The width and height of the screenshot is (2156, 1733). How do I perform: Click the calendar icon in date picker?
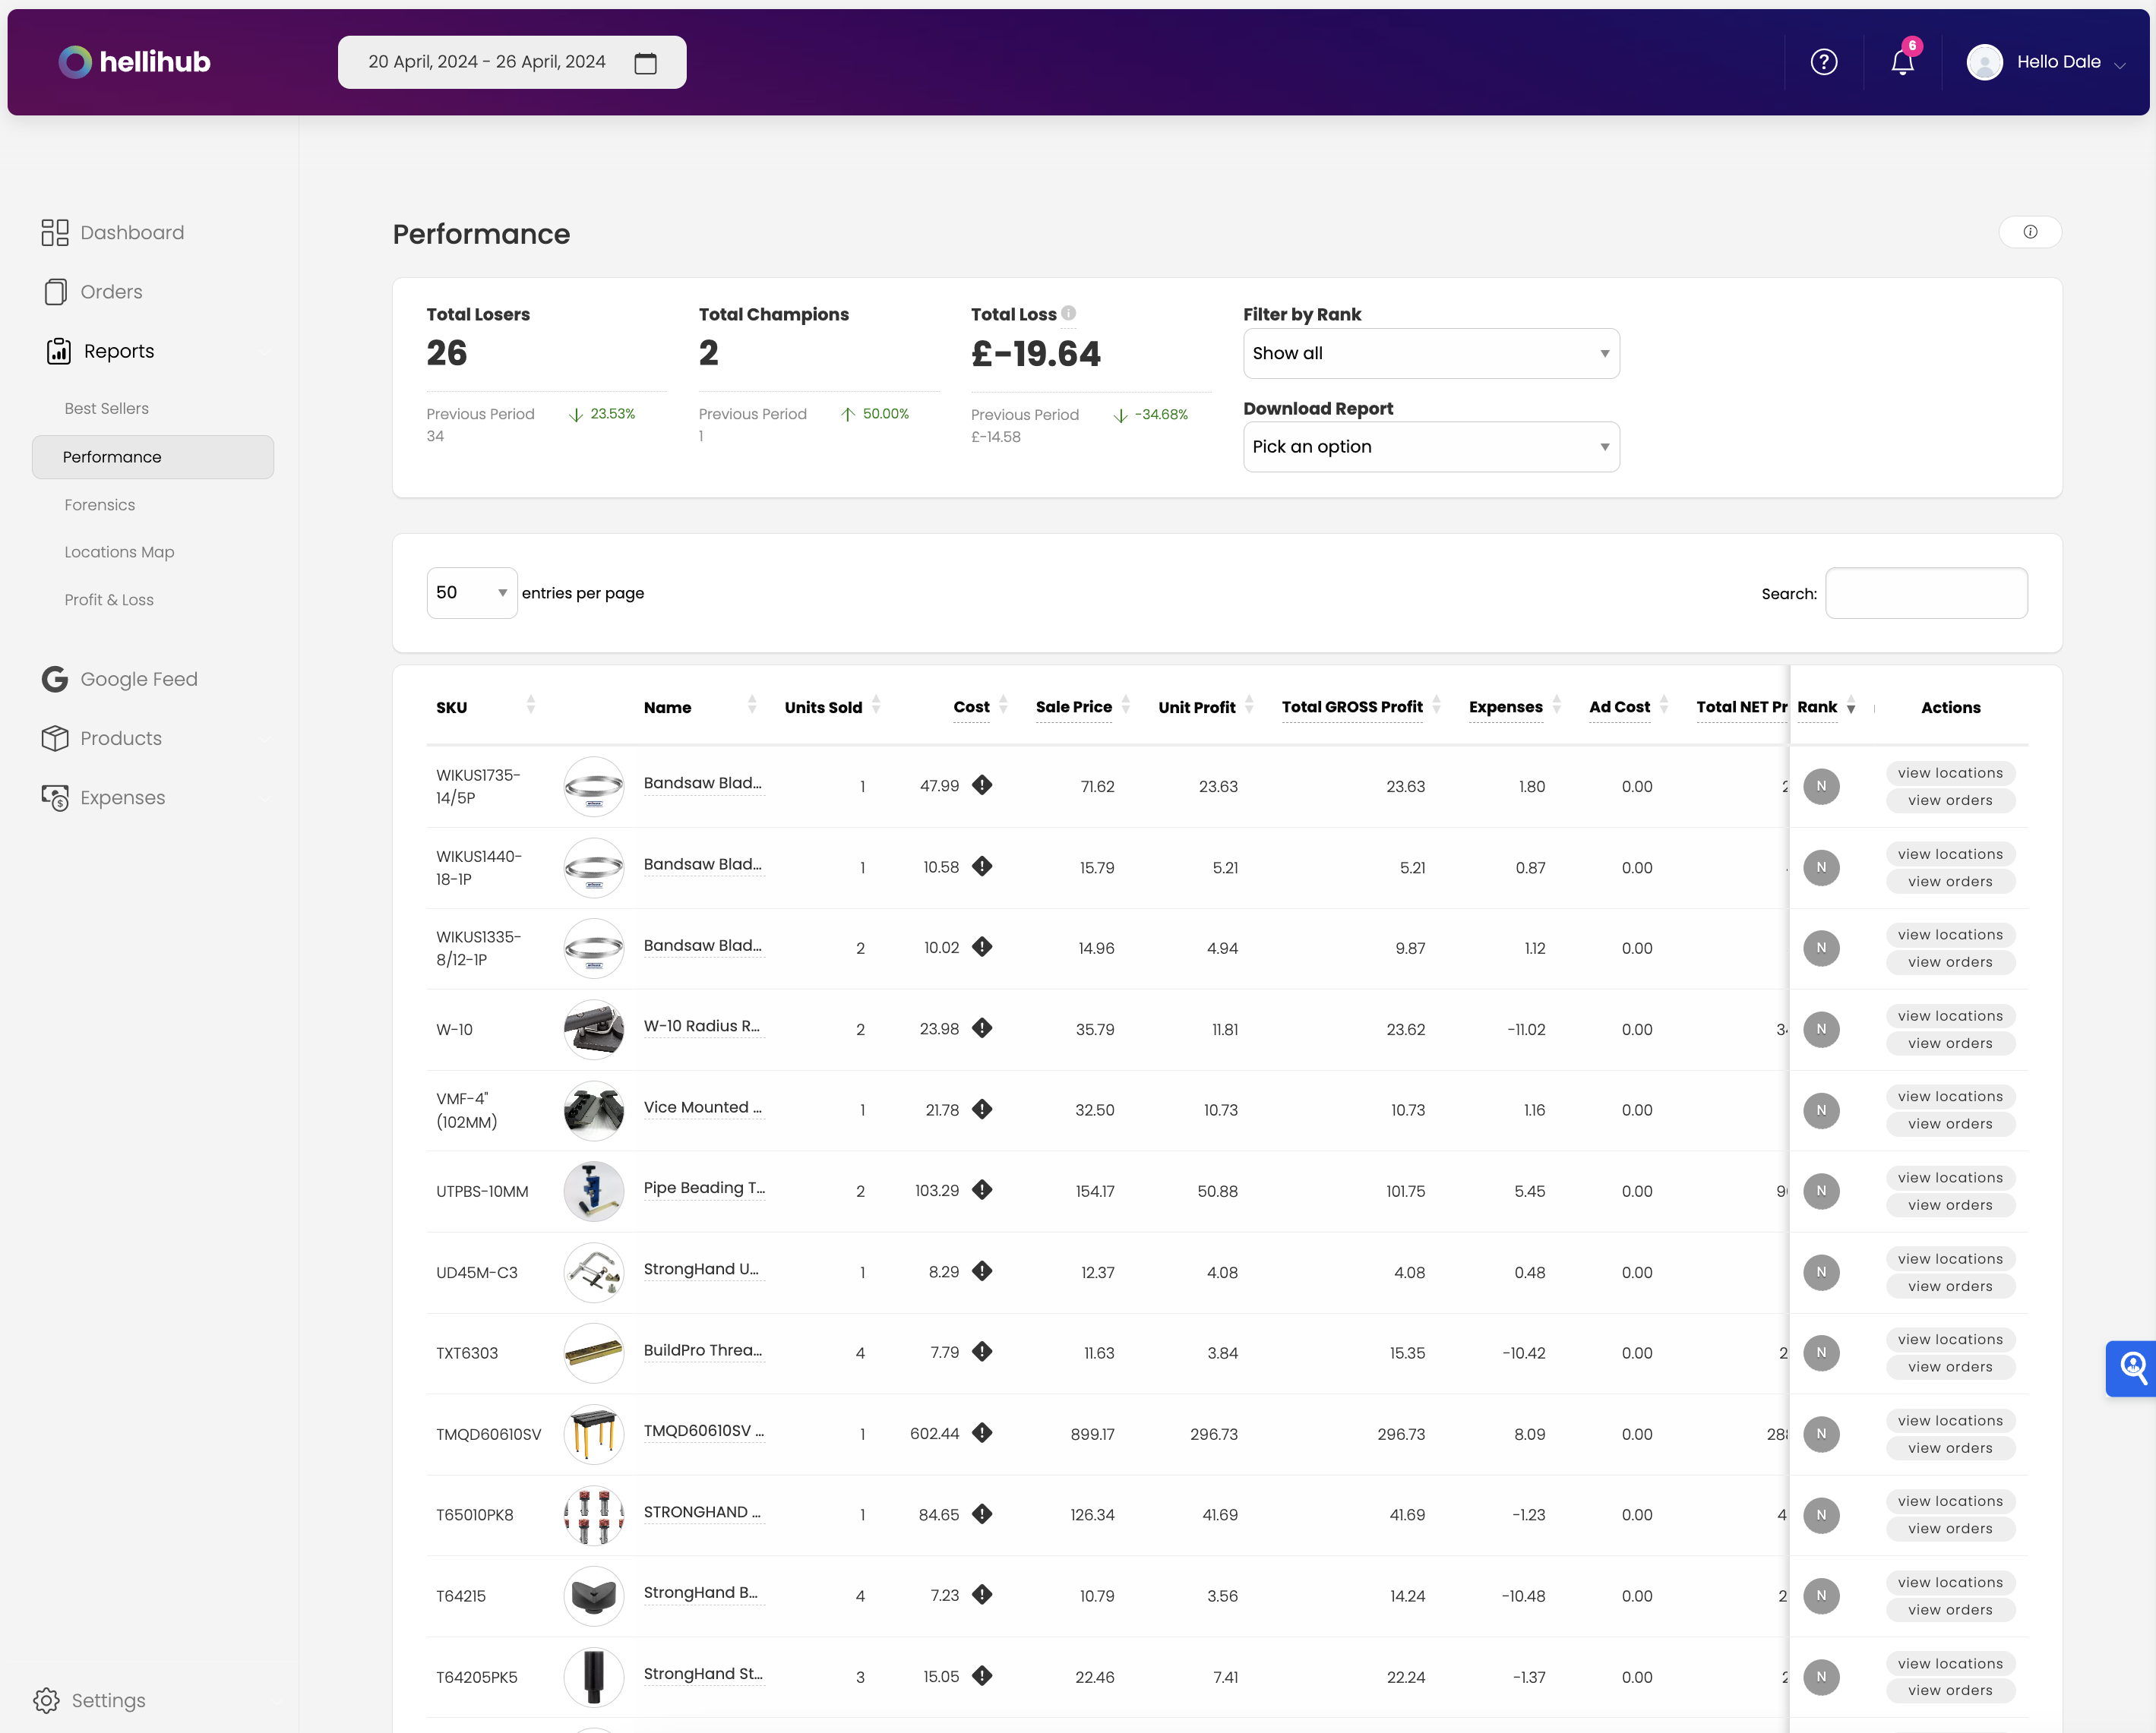(646, 63)
